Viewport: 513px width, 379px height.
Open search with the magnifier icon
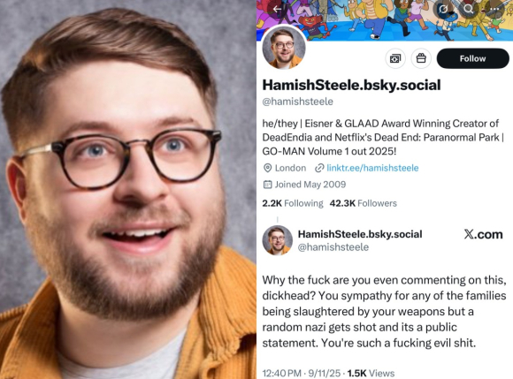[x=469, y=9]
